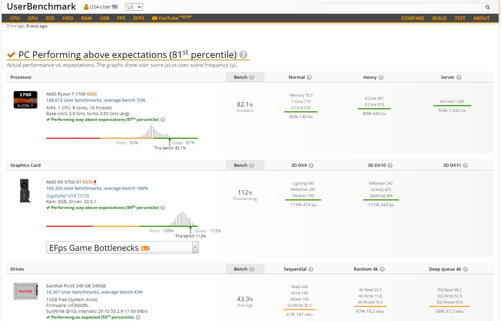Go to the COMPARE page
The image size is (502, 321).
click(x=413, y=18)
